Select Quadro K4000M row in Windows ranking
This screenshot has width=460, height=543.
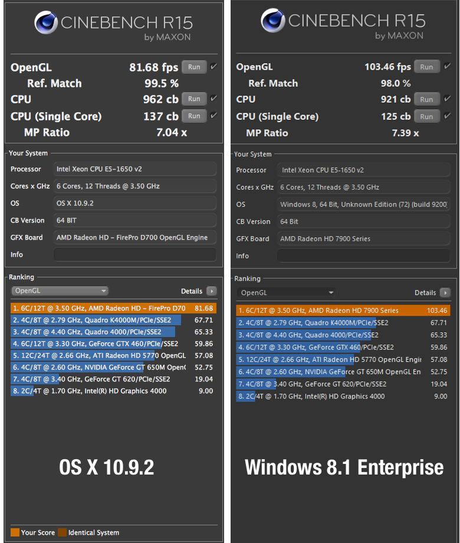click(343, 323)
